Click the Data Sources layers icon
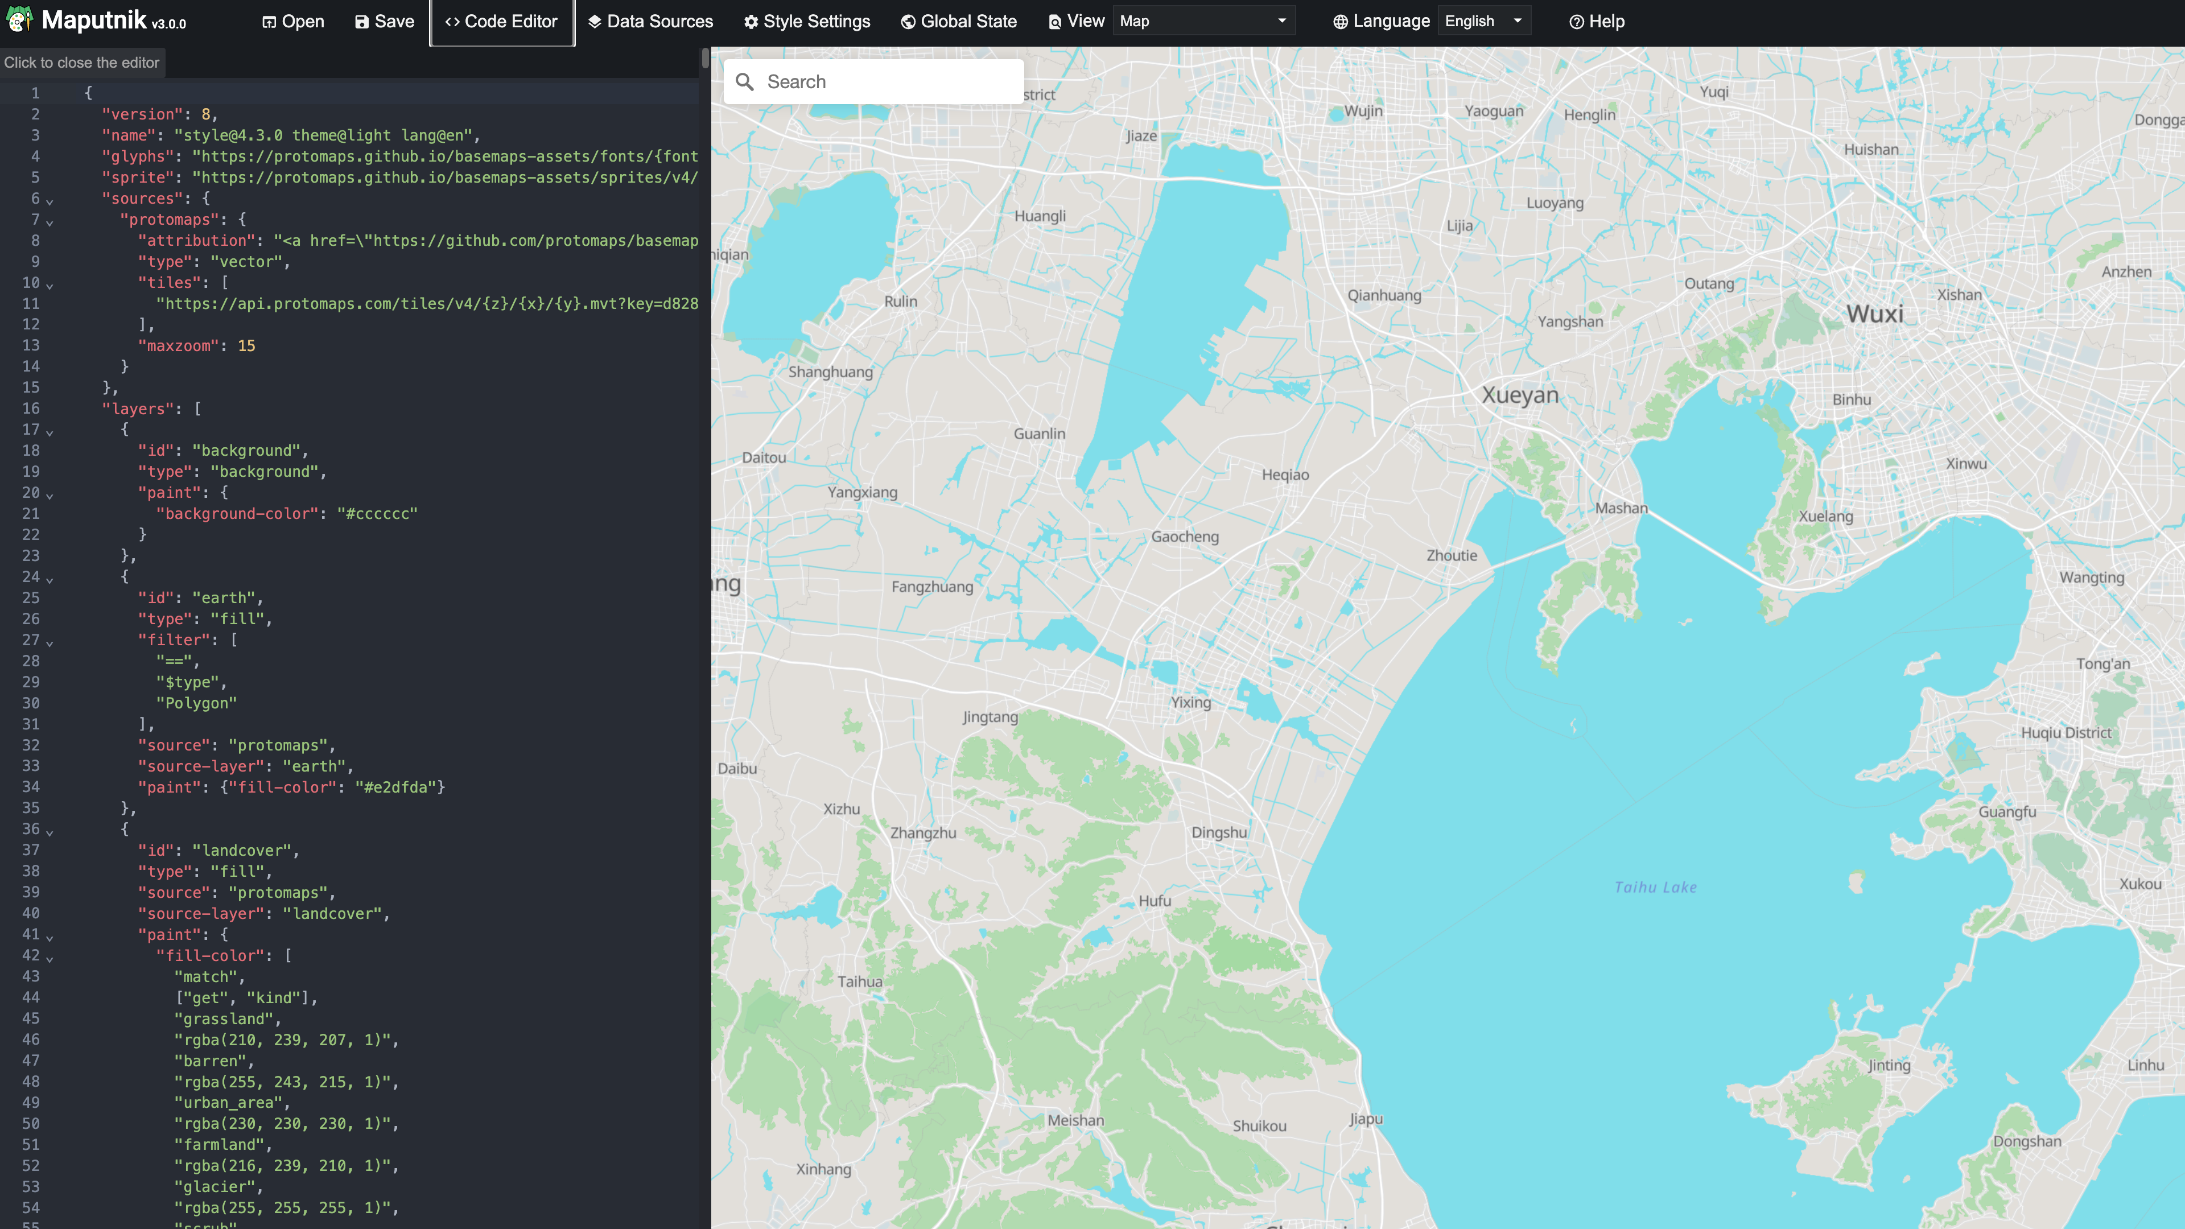 tap(595, 22)
